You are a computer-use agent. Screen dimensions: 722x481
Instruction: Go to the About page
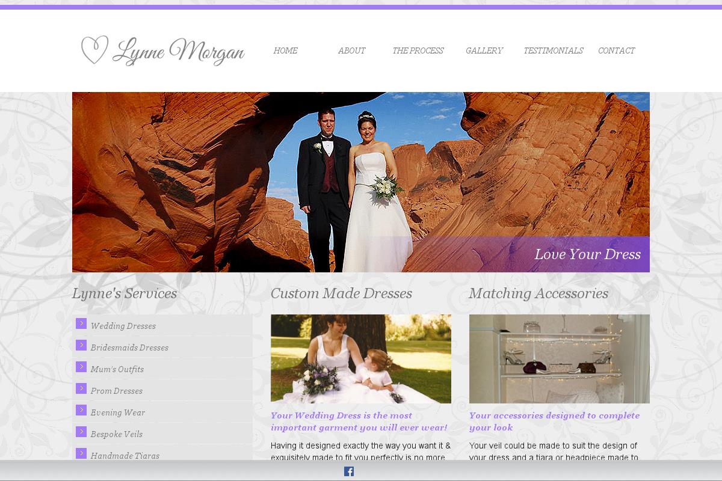351,51
